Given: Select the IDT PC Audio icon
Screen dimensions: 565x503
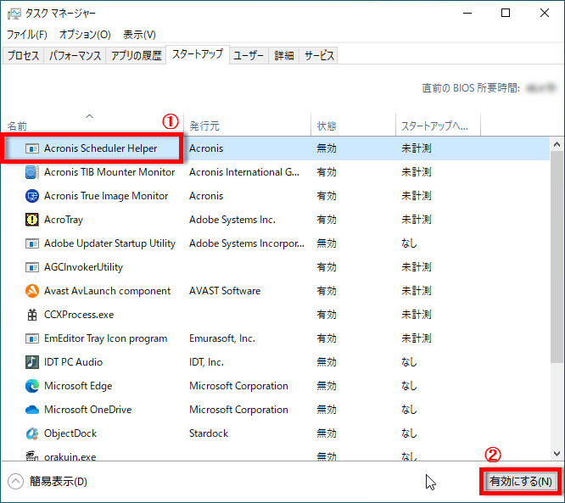Looking at the screenshot, I should click(32, 362).
